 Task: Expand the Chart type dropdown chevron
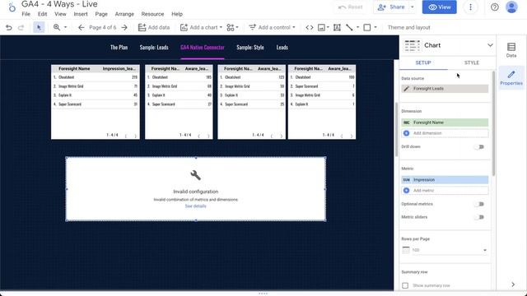pos(490,45)
